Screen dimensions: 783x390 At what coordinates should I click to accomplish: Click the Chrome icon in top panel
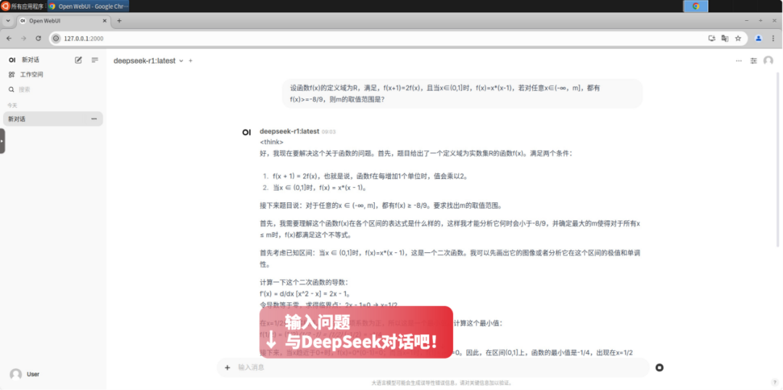point(695,7)
